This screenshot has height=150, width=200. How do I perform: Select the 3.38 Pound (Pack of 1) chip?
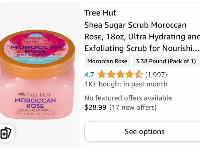coord(166,61)
